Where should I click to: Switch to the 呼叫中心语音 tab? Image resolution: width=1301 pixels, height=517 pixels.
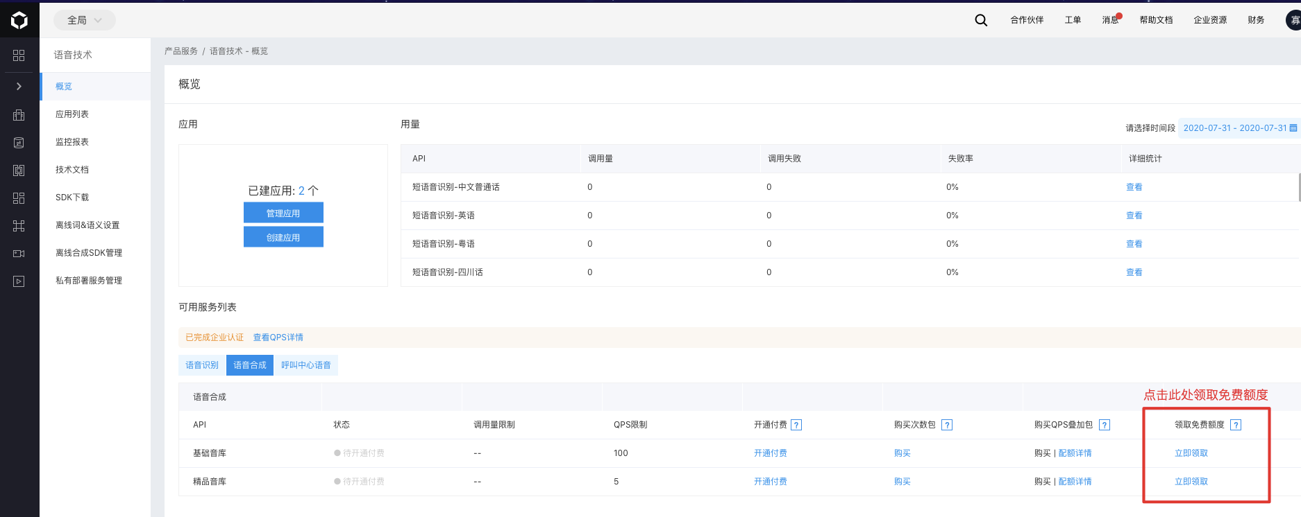pyautogui.click(x=306, y=365)
